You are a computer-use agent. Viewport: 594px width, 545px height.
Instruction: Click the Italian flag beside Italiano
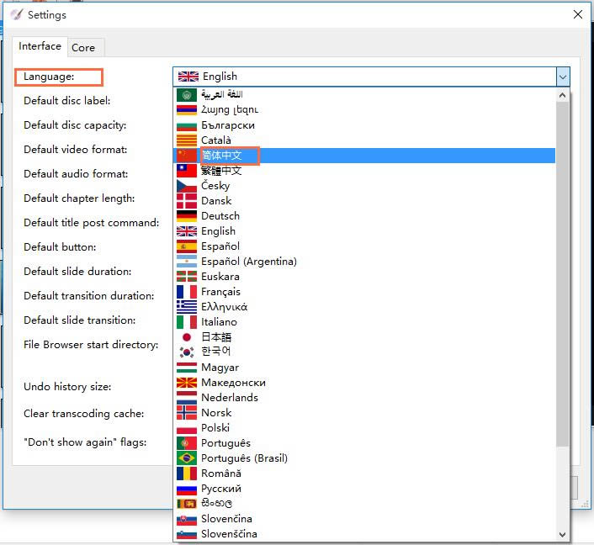pyautogui.click(x=187, y=322)
